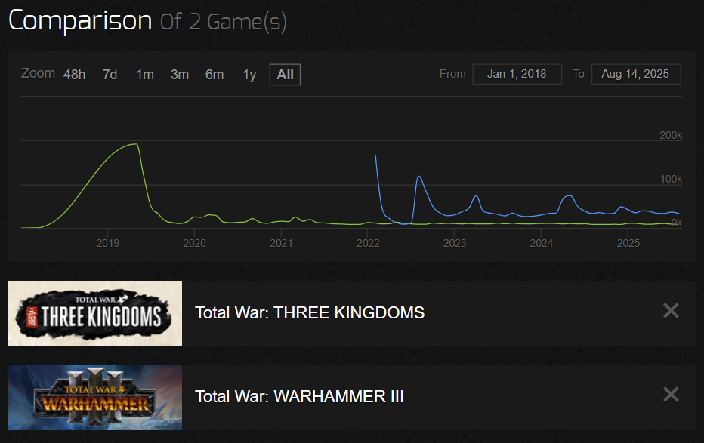Click the green Three Kingdoms peak in 2019

coord(136,144)
